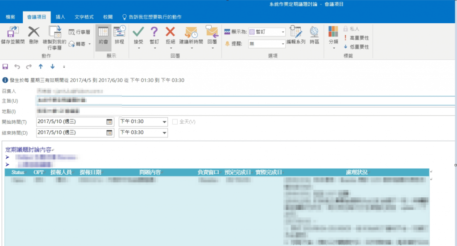
Task: Click the 定期議題討論內容 heading text
Action: 28,150
